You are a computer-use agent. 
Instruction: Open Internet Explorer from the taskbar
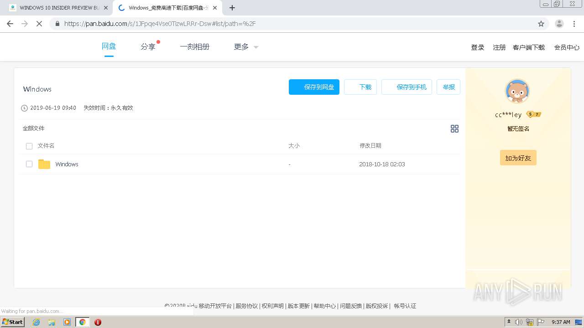36,322
